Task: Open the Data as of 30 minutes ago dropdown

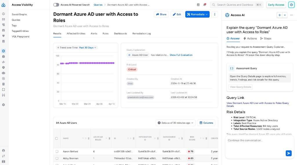Action: point(175,123)
